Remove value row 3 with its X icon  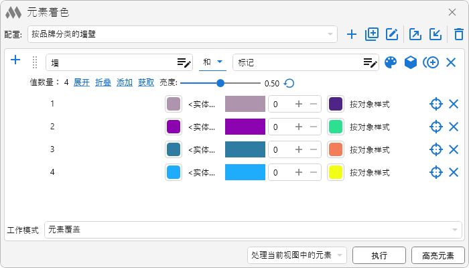pyautogui.click(x=454, y=149)
